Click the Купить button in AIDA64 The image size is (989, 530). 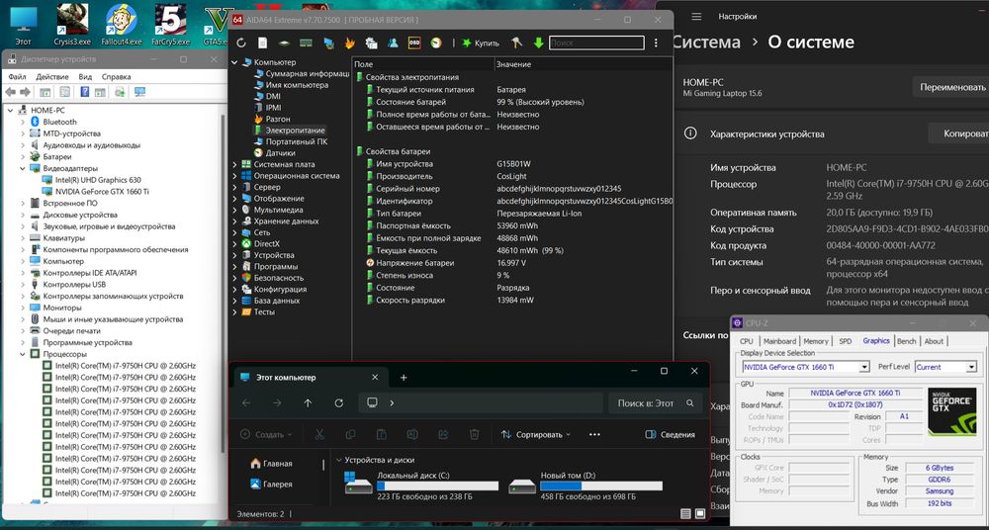click(479, 44)
